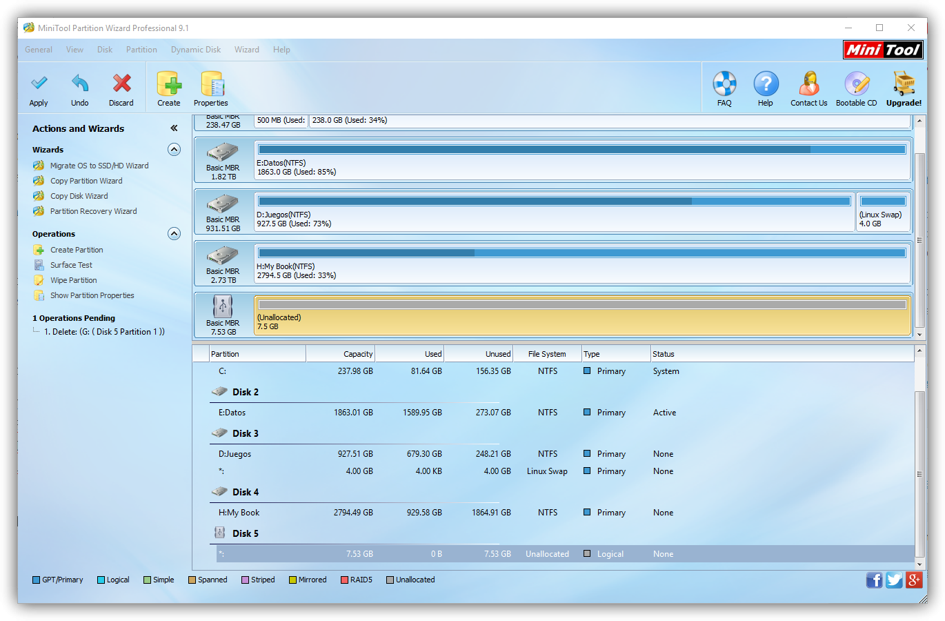Choose Wipe Partition in Operations
Image resolution: width=945 pixels, height=621 pixels.
click(74, 280)
